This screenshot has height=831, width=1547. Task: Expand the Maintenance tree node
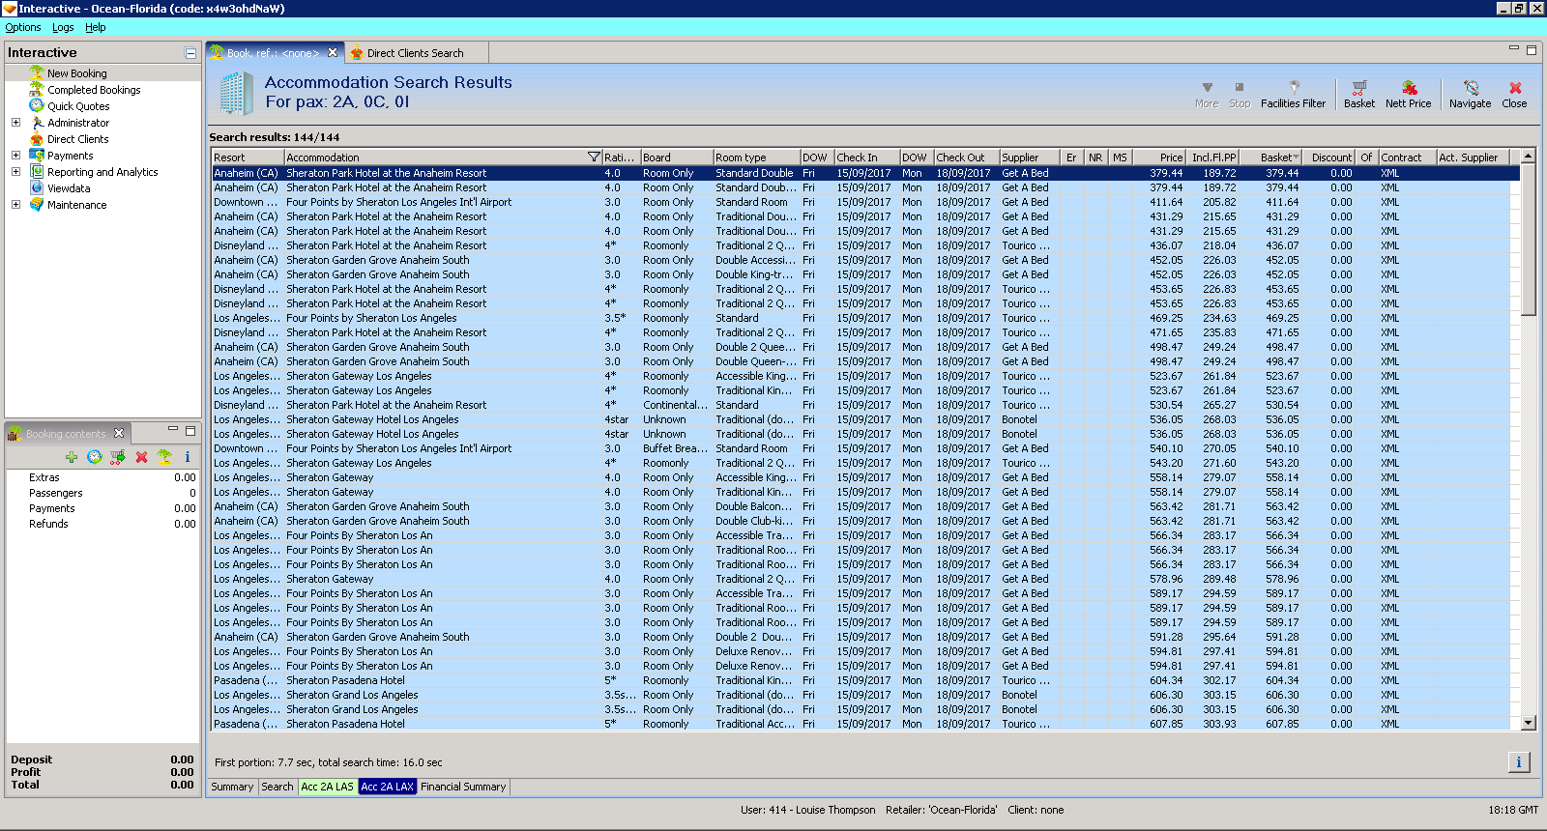point(15,205)
